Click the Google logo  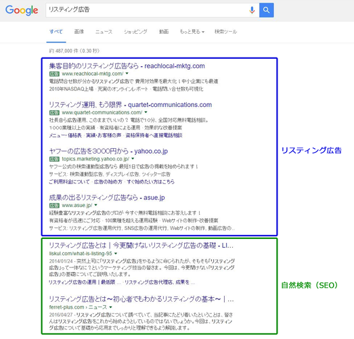tap(22, 10)
